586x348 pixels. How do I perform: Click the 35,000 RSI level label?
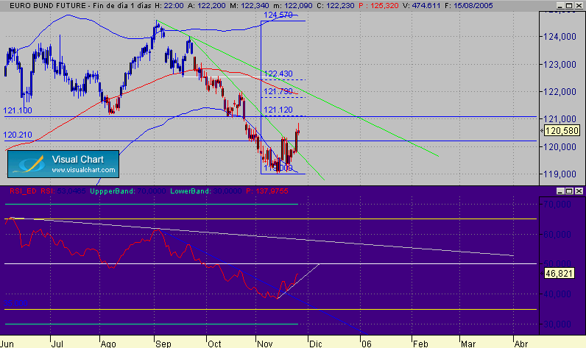click(15, 303)
